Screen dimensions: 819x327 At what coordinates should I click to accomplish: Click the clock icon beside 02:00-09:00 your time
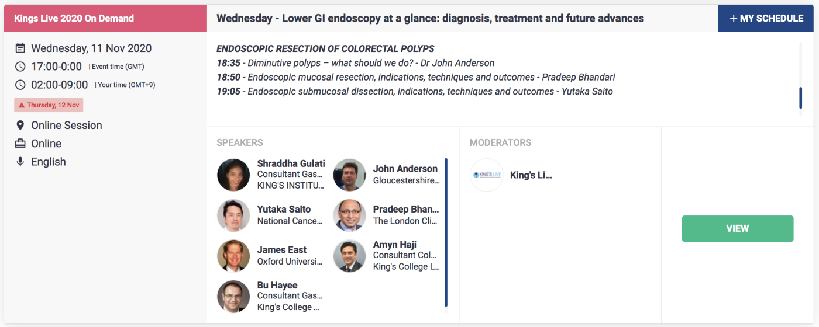[x=20, y=85]
